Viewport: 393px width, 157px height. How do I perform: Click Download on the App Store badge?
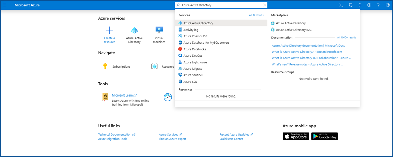296,136
